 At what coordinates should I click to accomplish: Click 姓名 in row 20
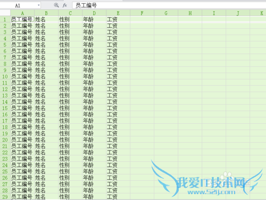(x=40, y=140)
